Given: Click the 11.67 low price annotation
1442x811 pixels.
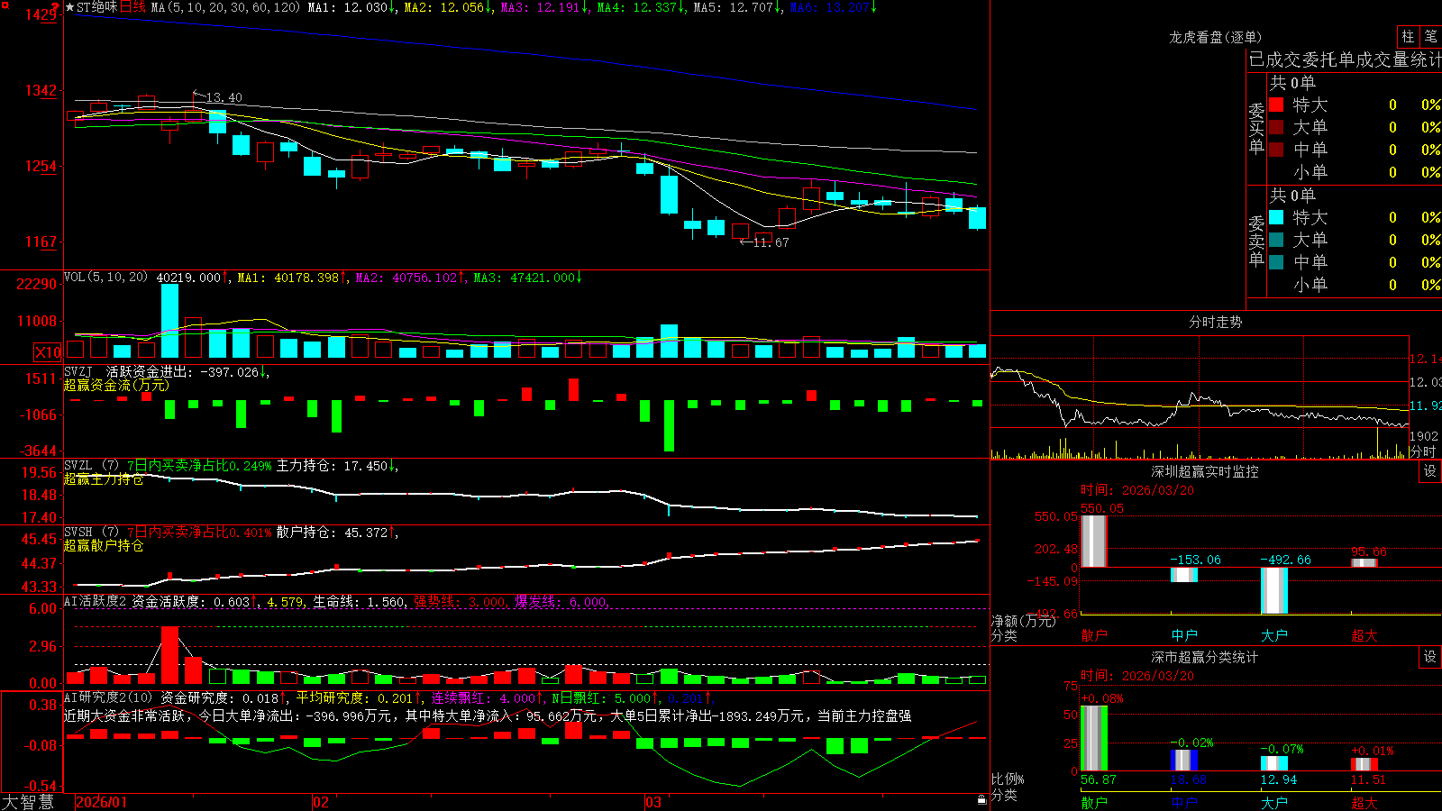Looking at the screenshot, I should point(771,242).
